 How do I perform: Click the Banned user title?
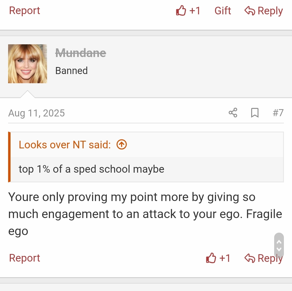71,71
